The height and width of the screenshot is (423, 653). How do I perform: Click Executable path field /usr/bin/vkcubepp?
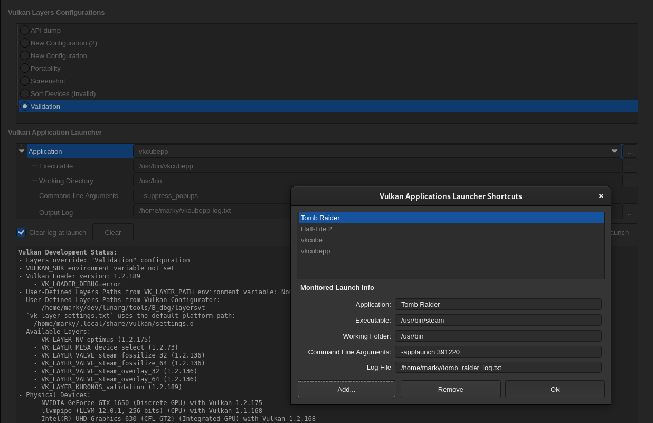377,166
